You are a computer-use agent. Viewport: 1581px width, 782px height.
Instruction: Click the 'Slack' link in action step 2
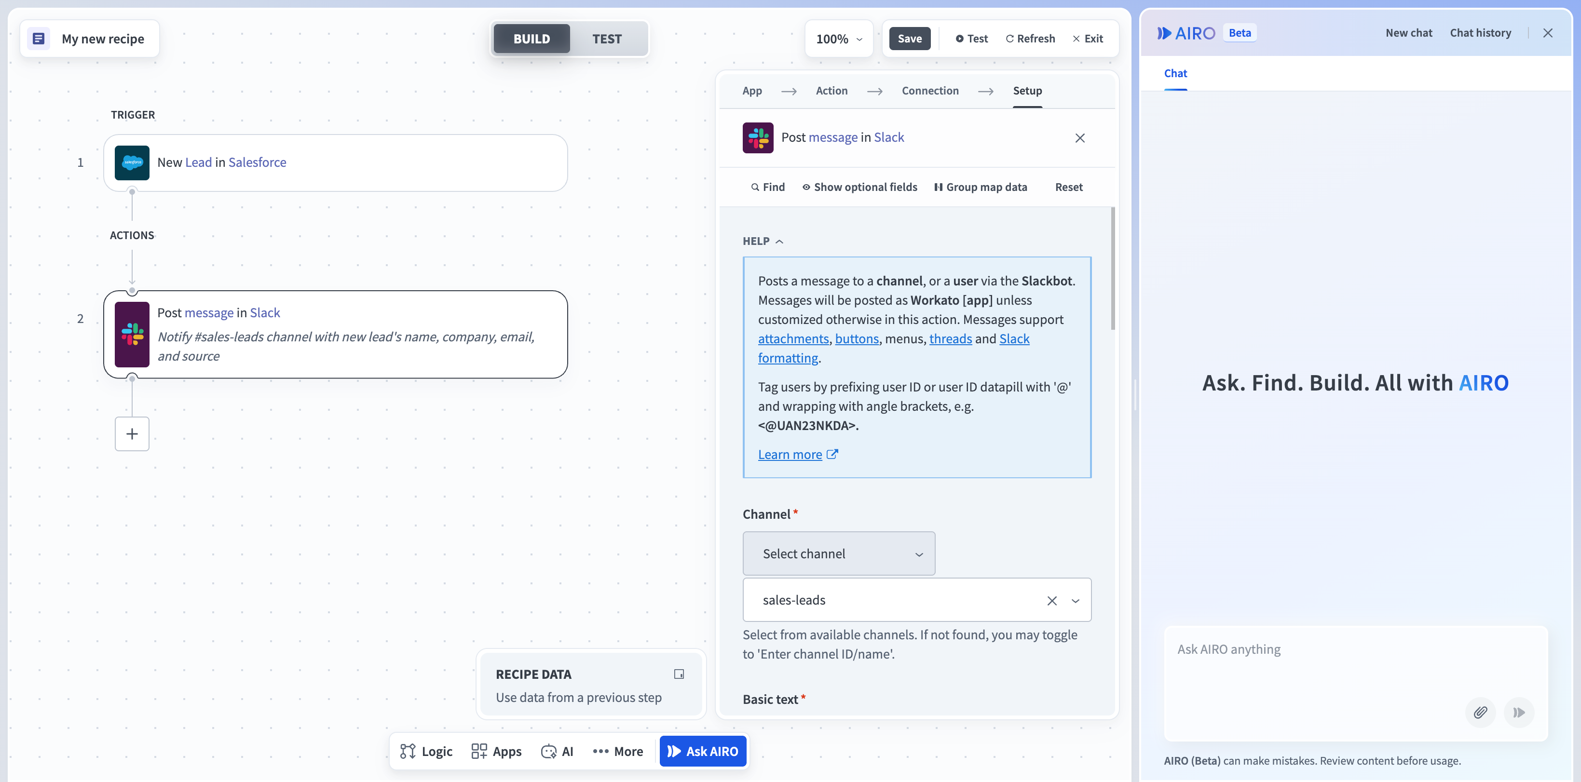point(264,313)
